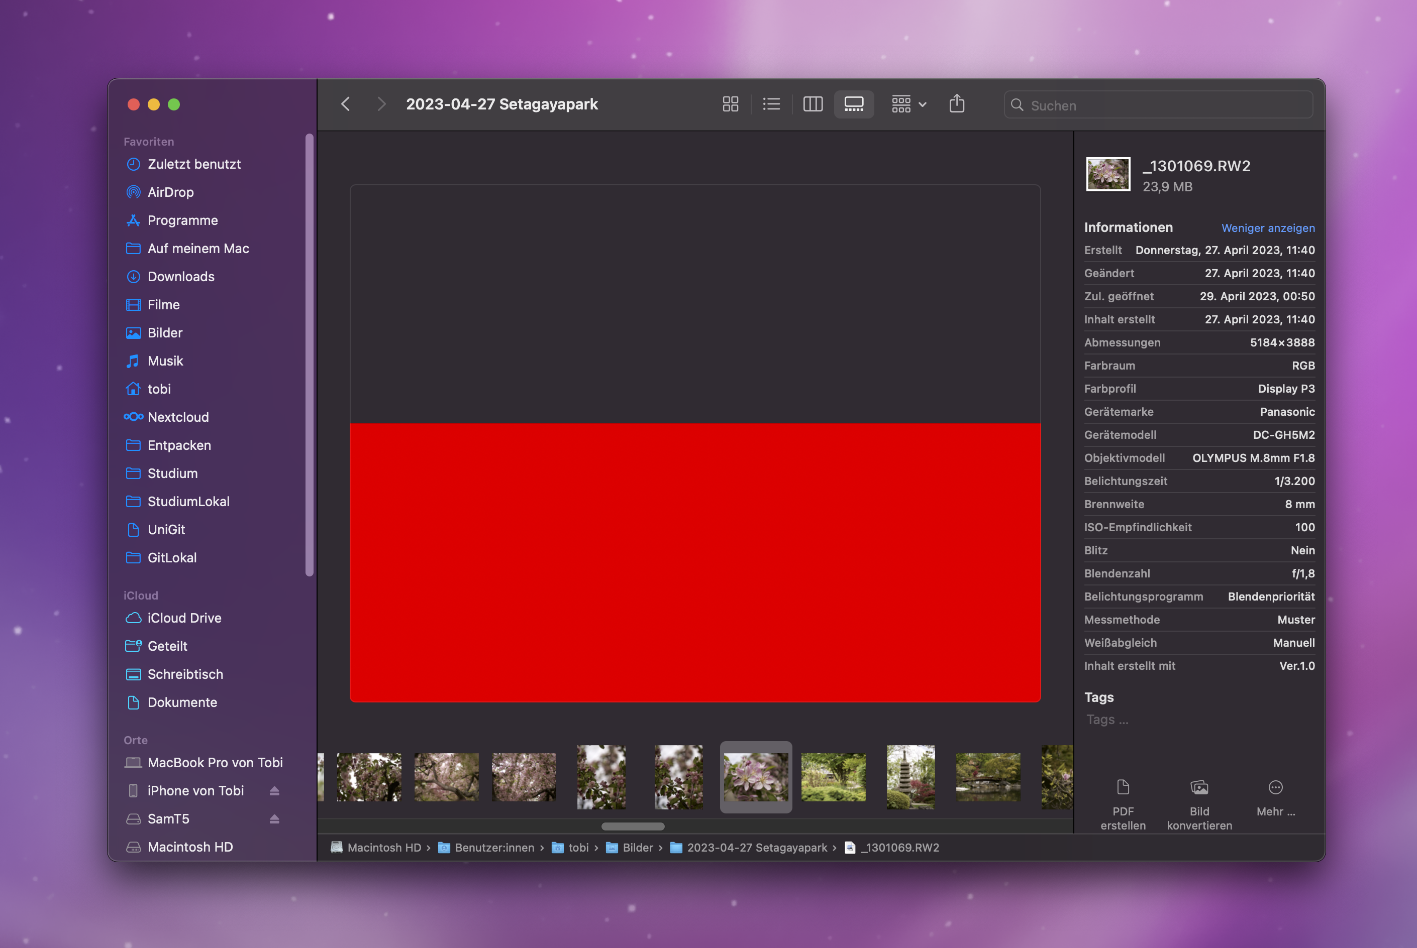Click Bilder folder in path bar
Viewport: 1417px width, 948px height.
637,848
